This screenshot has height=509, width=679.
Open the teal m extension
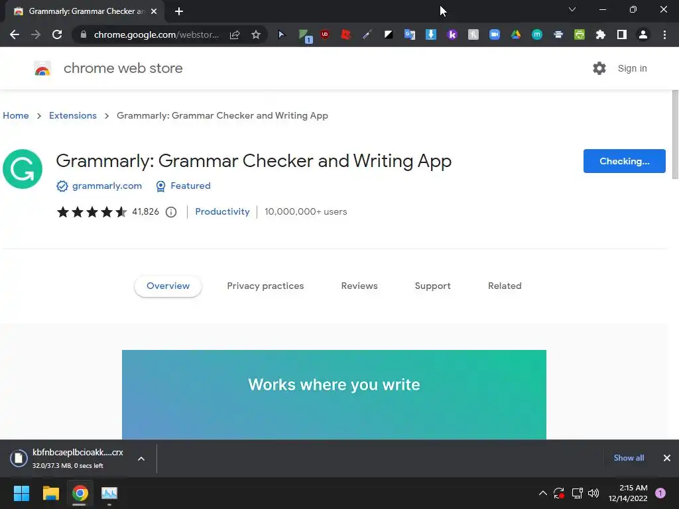[x=537, y=34]
